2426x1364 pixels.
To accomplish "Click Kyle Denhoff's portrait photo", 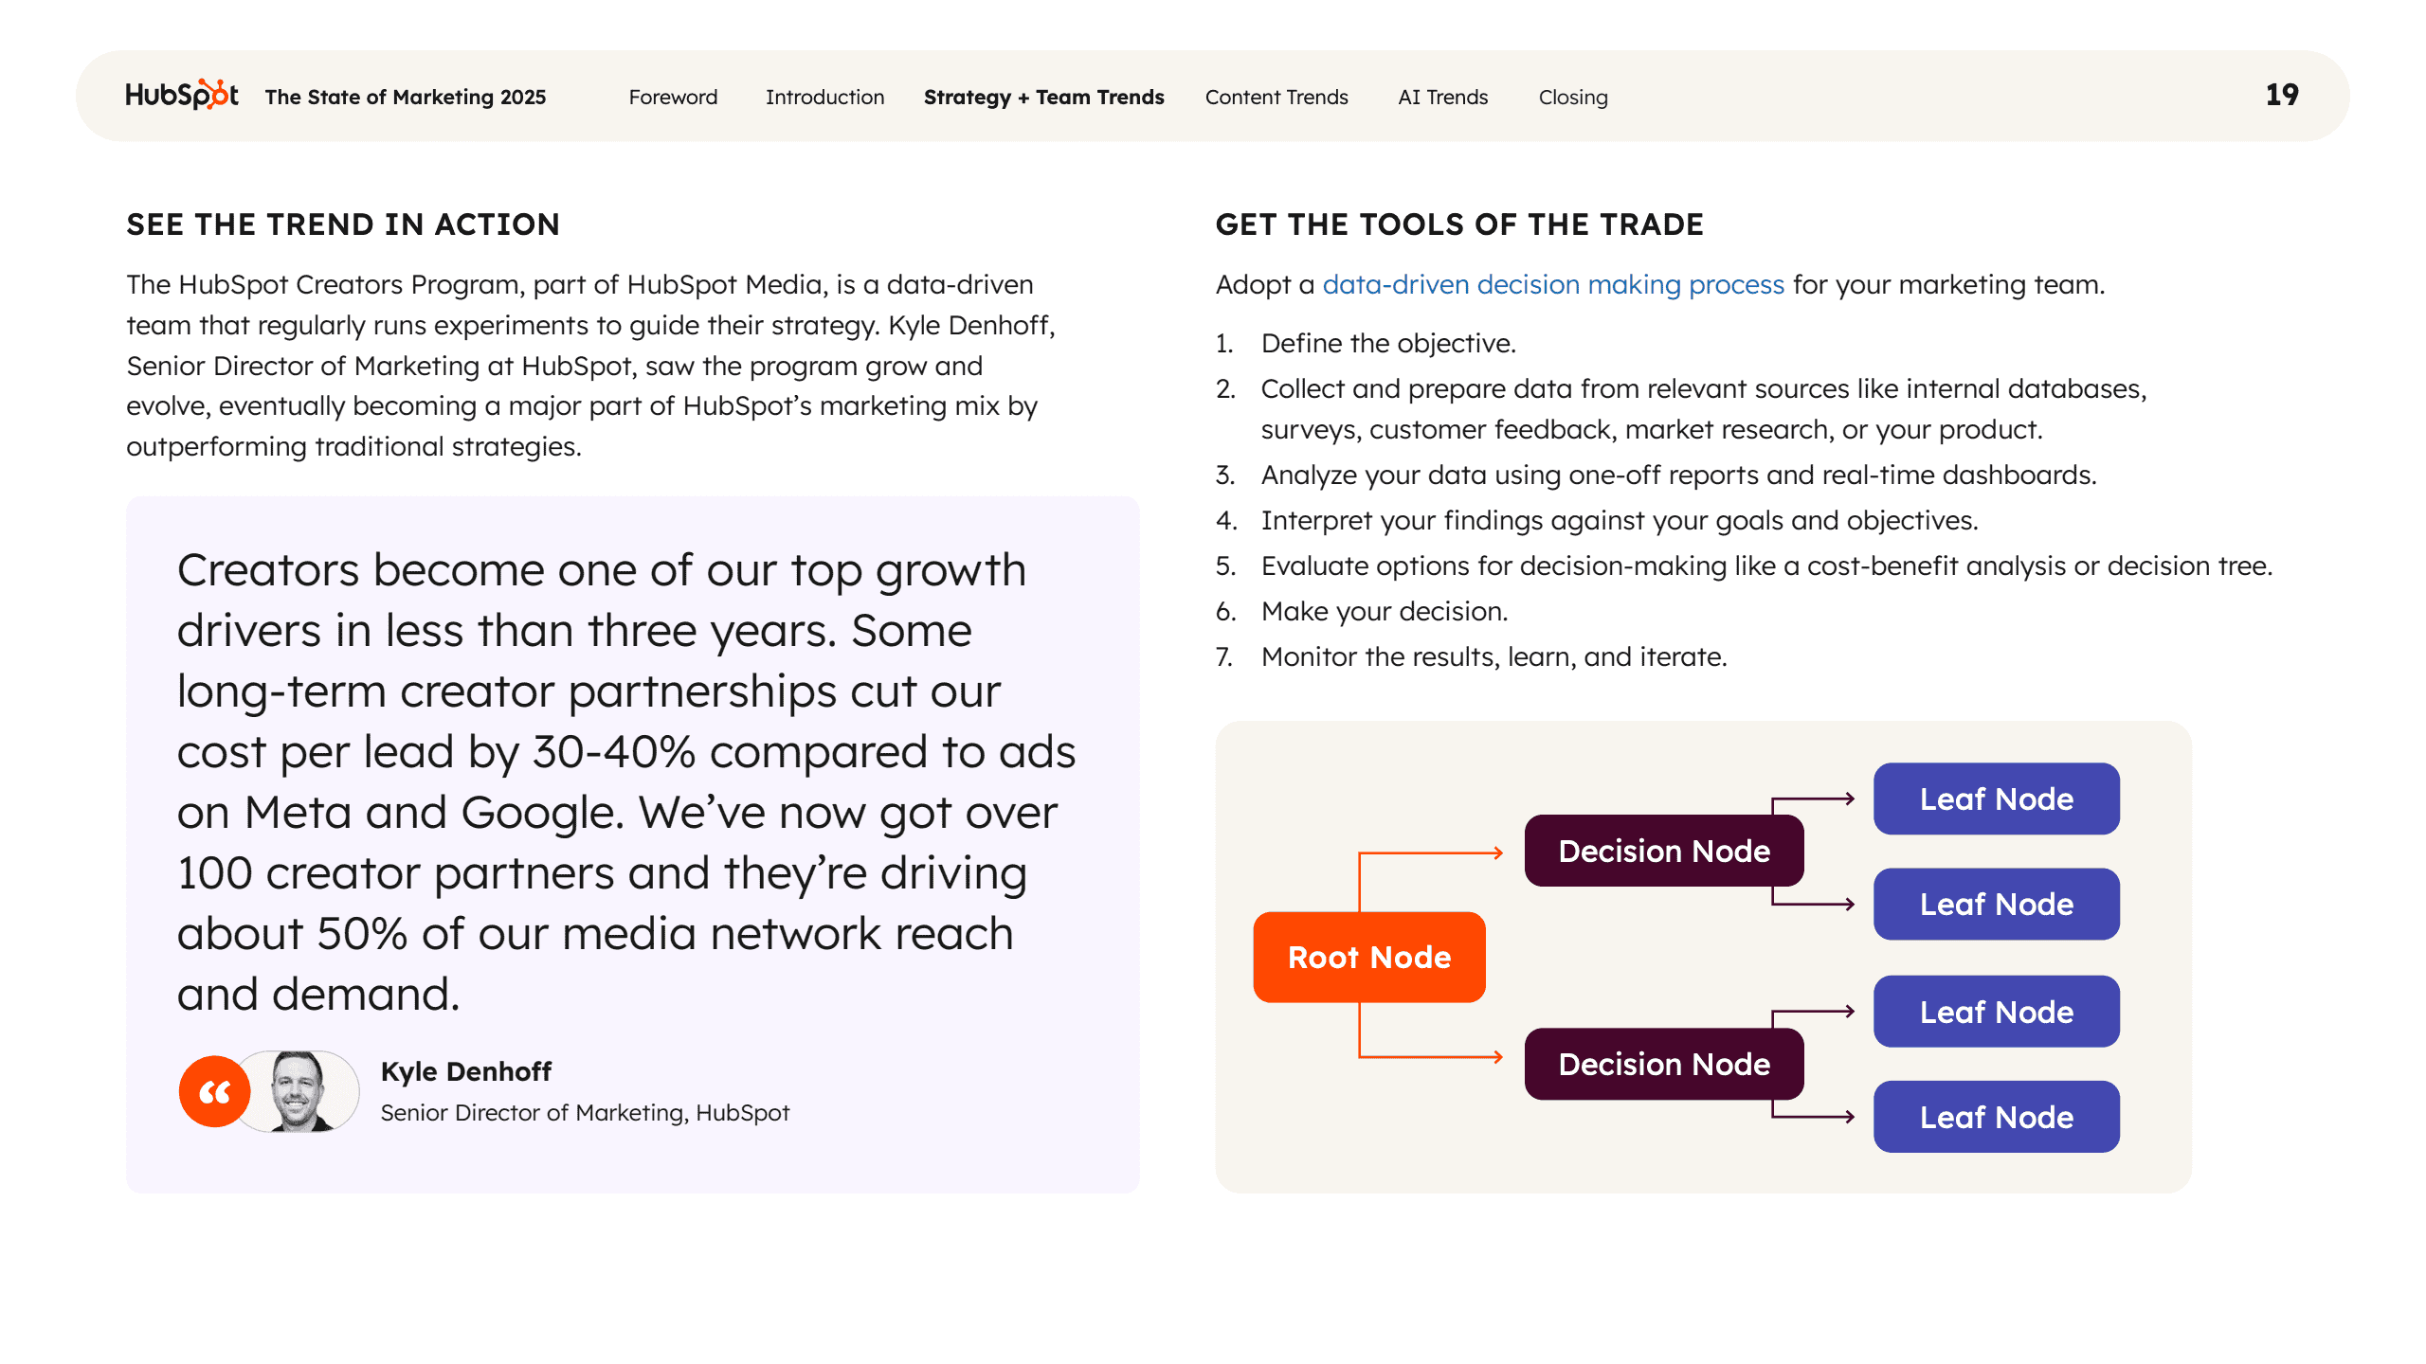I will [x=299, y=1091].
